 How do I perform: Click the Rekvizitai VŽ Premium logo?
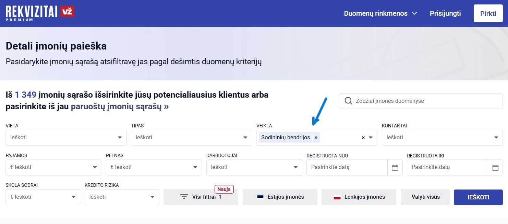[40, 13]
